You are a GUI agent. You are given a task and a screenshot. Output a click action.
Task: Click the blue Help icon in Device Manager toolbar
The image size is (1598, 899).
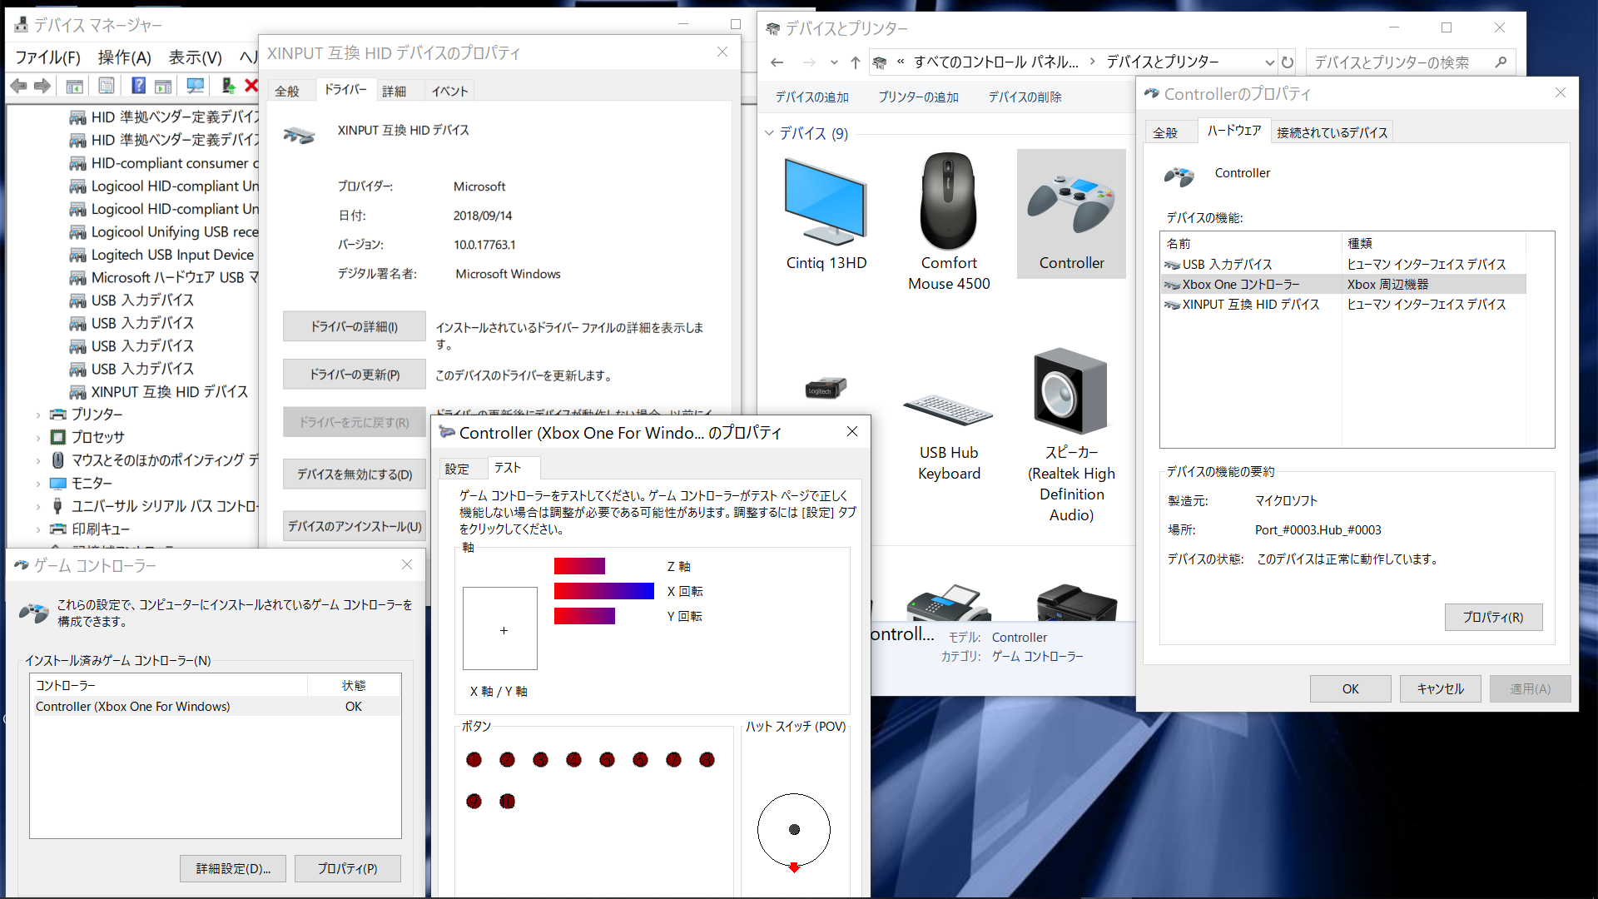point(138,86)
